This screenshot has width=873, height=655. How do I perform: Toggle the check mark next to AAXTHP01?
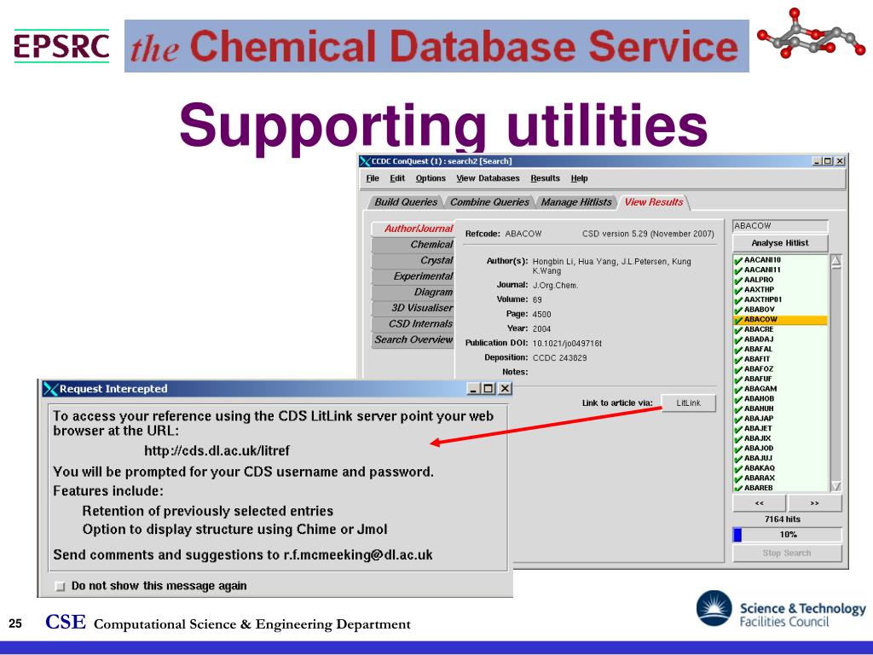tap(739, 299)
